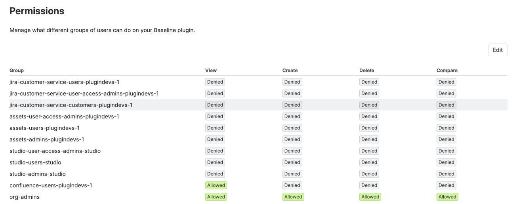Click confluence-users-plugindevs-1 group name
This screenshot has width=517, height=204.
tap(51, 185)
